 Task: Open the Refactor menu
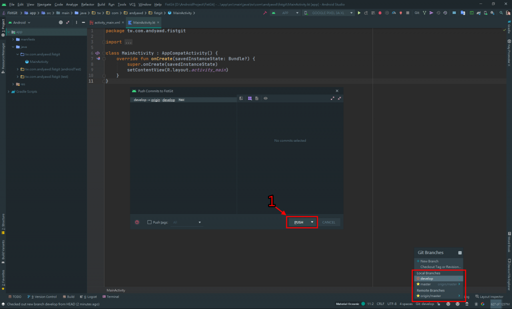[87, 4]
